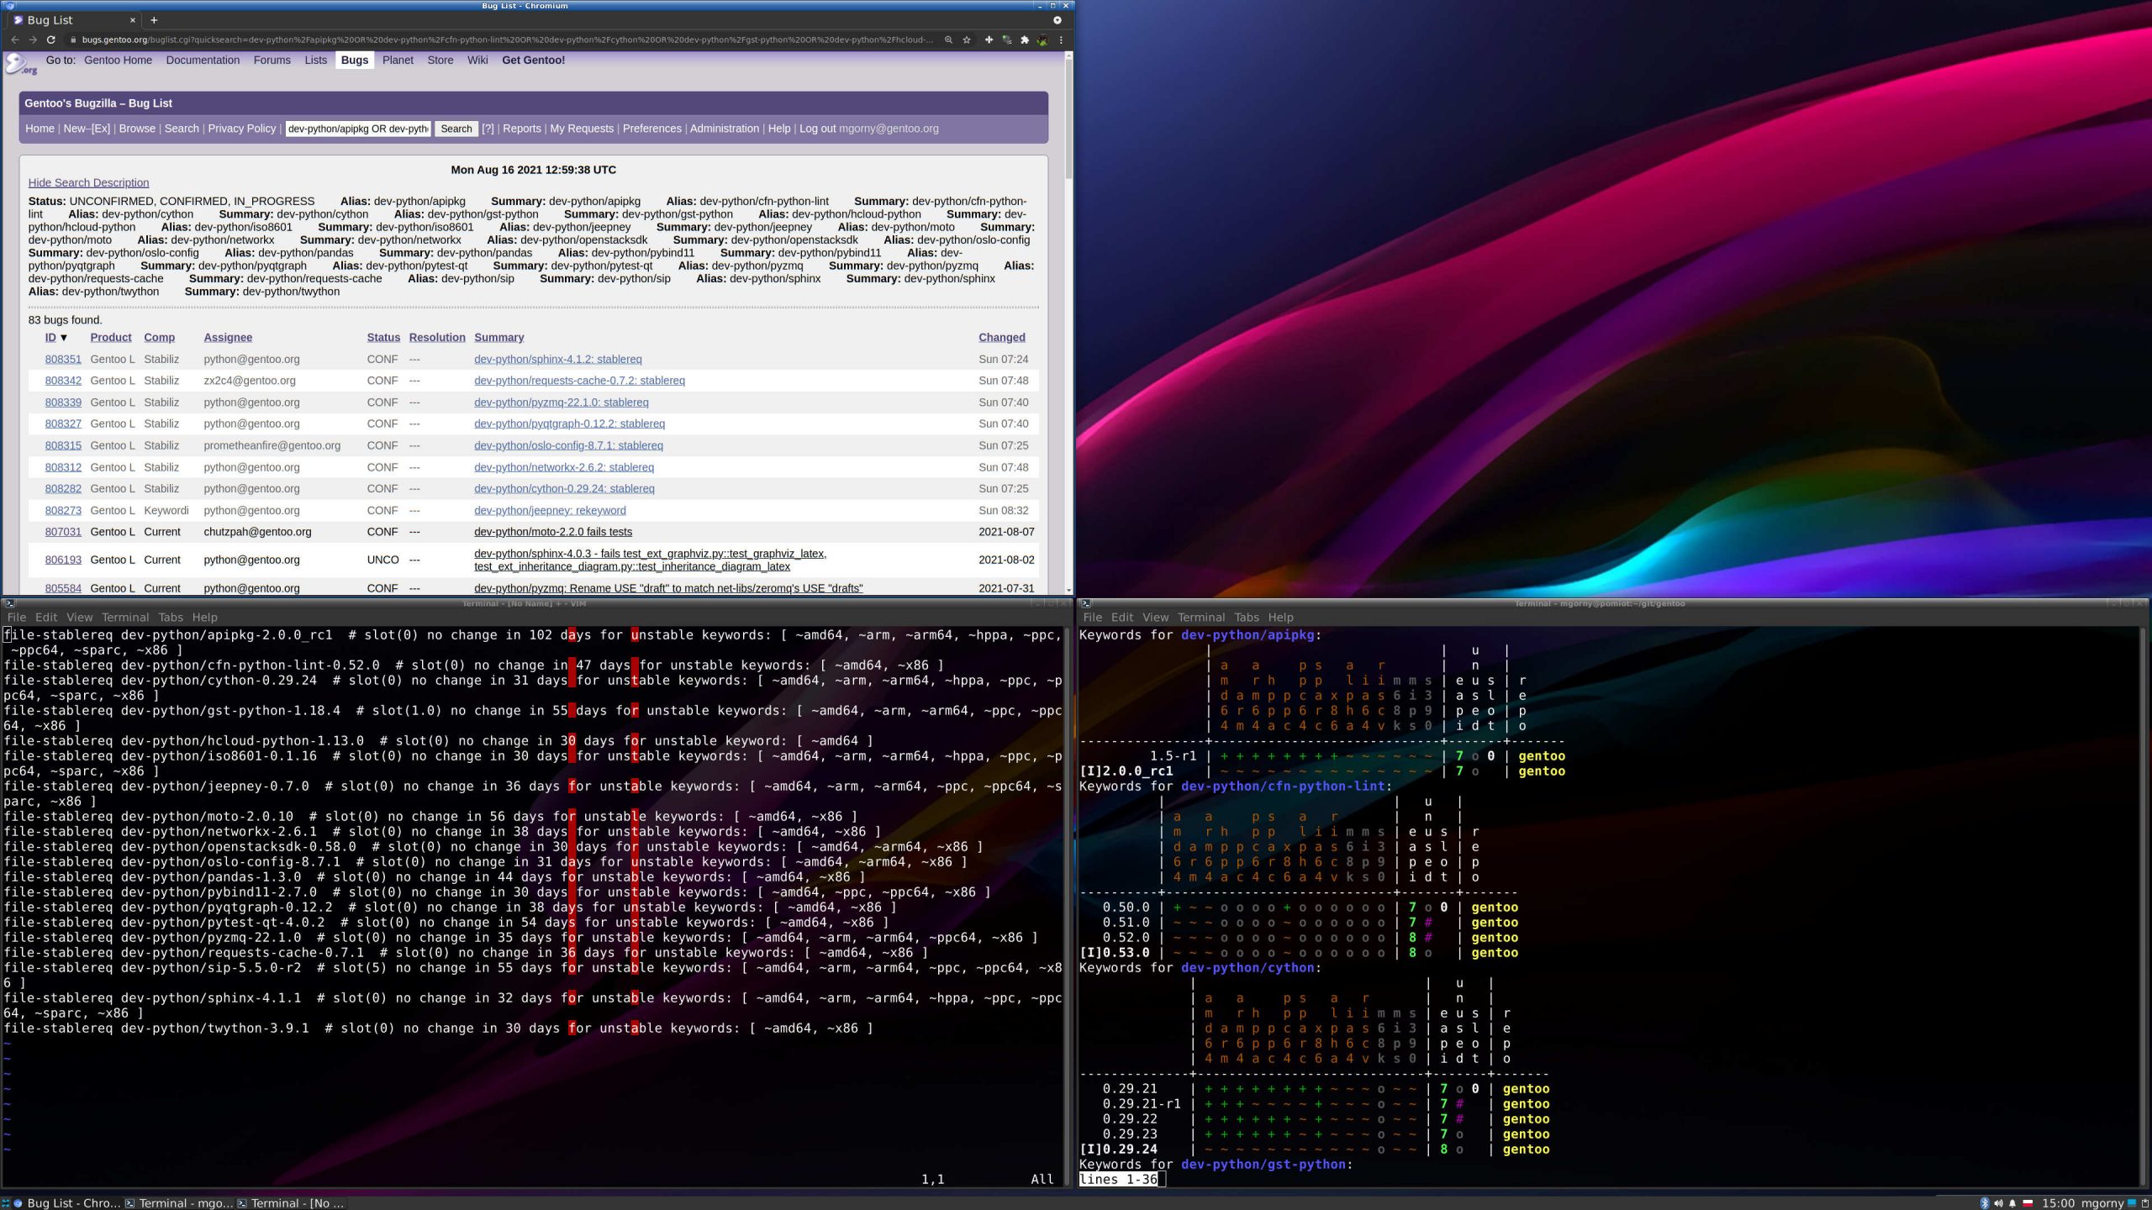Open View menu in the gentoo terminal
Screen dimensions: 2152x1210
coord(1155,617)
